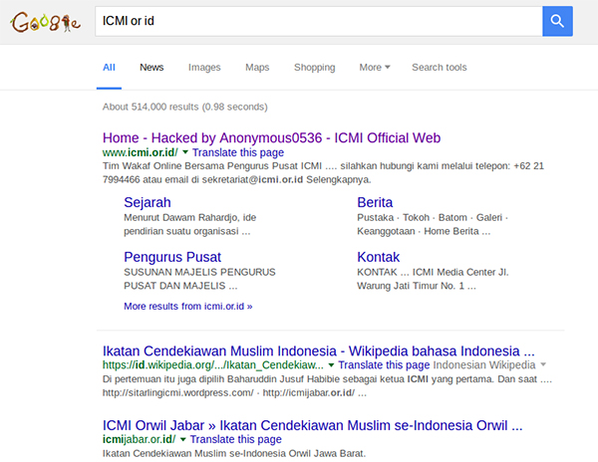Click snippet text Menurut Dawam Rahardjo, ide

pyautogui.click(x=190, y=217)
